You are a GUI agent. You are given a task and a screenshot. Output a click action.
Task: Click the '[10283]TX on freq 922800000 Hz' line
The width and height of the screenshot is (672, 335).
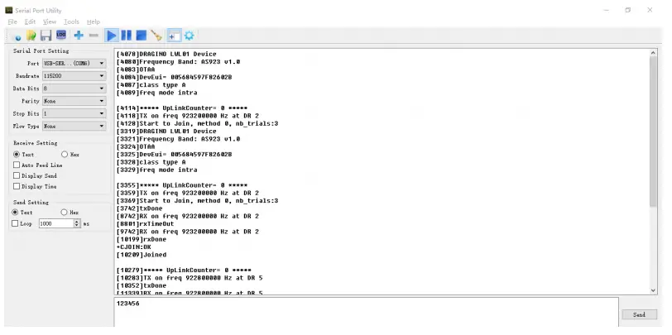pyautogui.click(x=190, y=278)
